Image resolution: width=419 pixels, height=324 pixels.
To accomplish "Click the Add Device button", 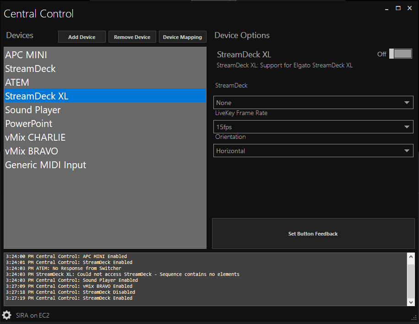I will [82, 37].
